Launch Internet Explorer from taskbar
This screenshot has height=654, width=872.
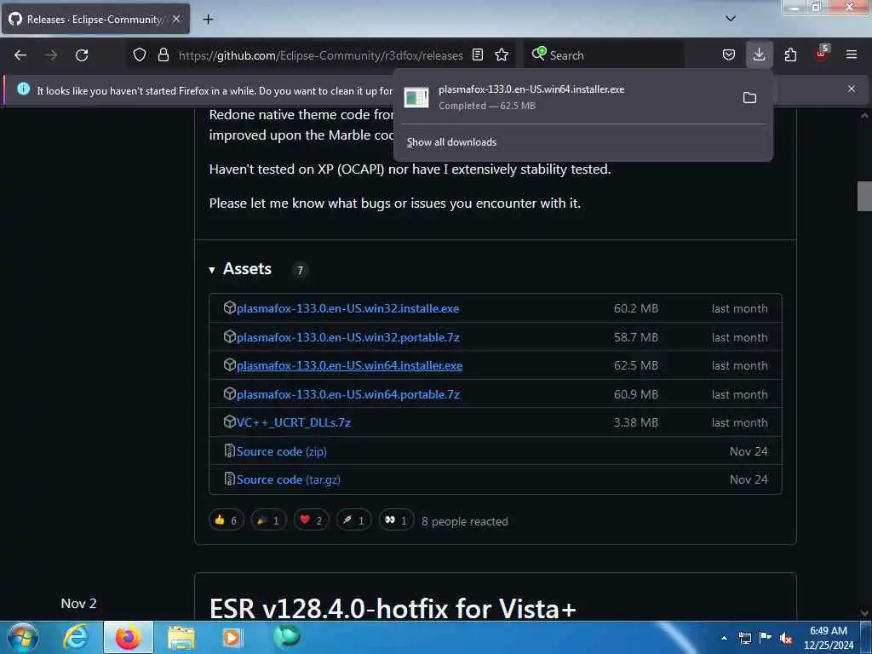[76, 637]
